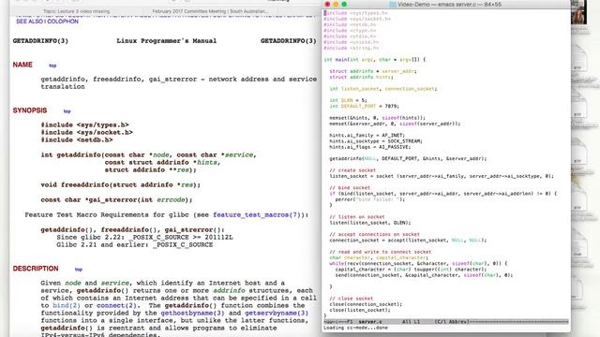600x337 pixels.
Task: Click the 'Linux Programmer's Manual' header text
Action: (x=167, y=41)
